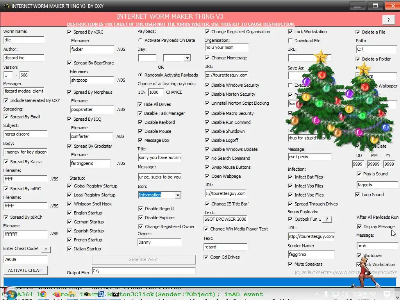Click the Sender Name input field
400x300 pixels.
pos(311,254)
